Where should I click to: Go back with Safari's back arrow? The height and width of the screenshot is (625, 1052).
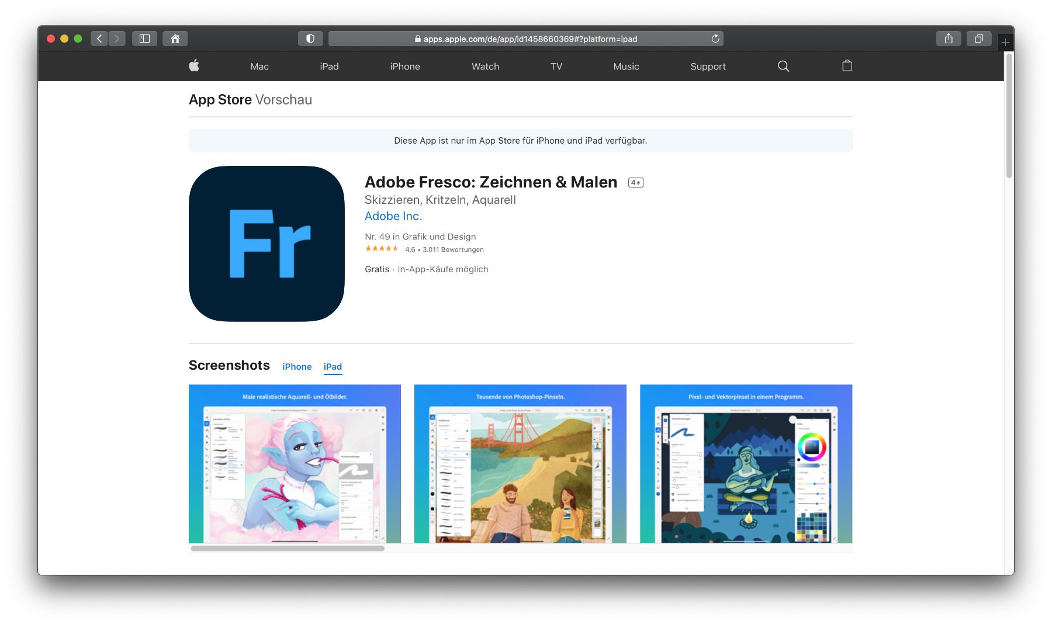(x=99, y=39)
